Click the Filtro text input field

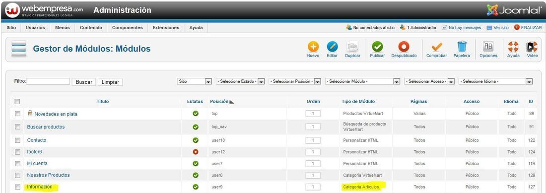coord(48,81)
